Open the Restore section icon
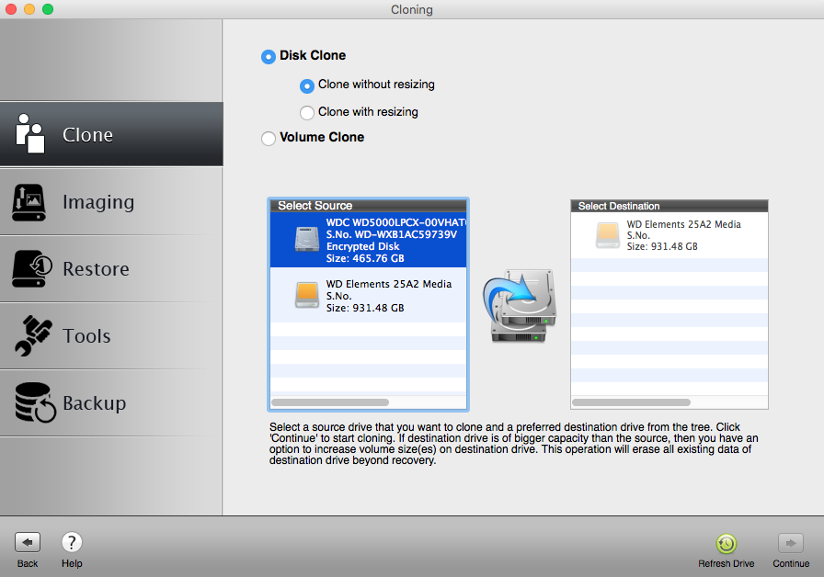This screenshot has width=824, height=577. click(x=32, y=268)
